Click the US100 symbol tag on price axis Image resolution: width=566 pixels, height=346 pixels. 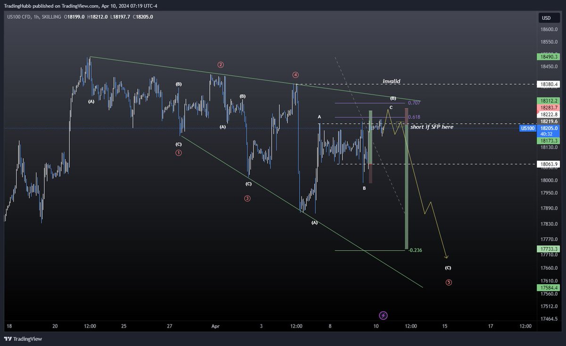pyautogui.click(x=527, y=128)
